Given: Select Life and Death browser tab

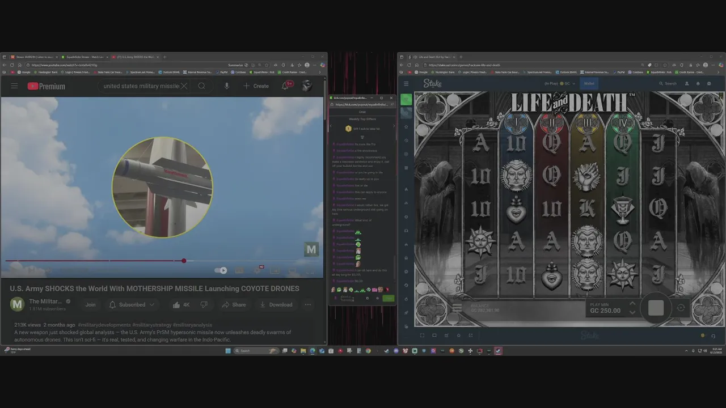Looking at the screenshot, I should click(433, 57).
